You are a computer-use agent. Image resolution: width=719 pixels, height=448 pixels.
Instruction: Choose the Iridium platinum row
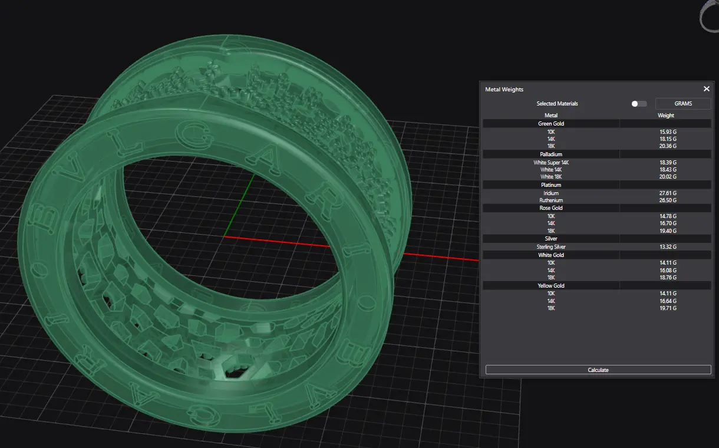551,193
